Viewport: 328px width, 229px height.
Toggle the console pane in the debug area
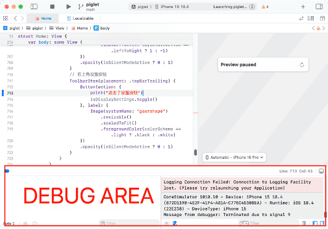322,223
